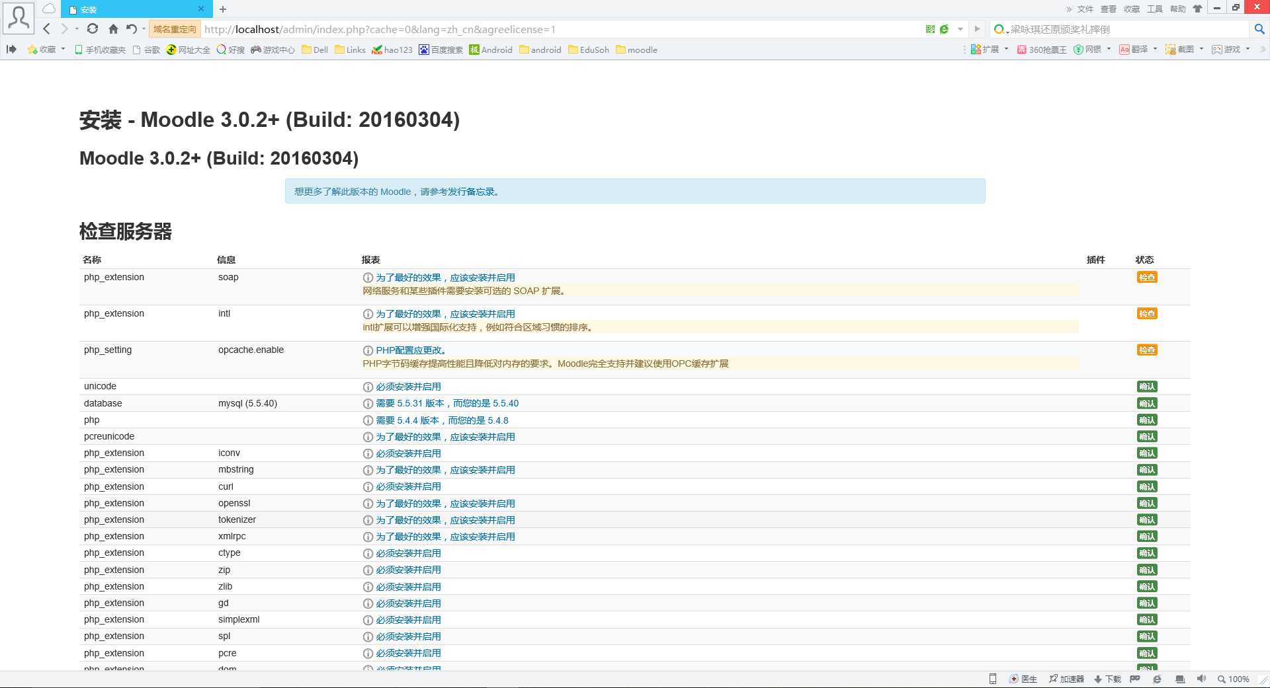Open the soap 为了最好的效果 report link

pyautogui.click(x=445, y=278)
